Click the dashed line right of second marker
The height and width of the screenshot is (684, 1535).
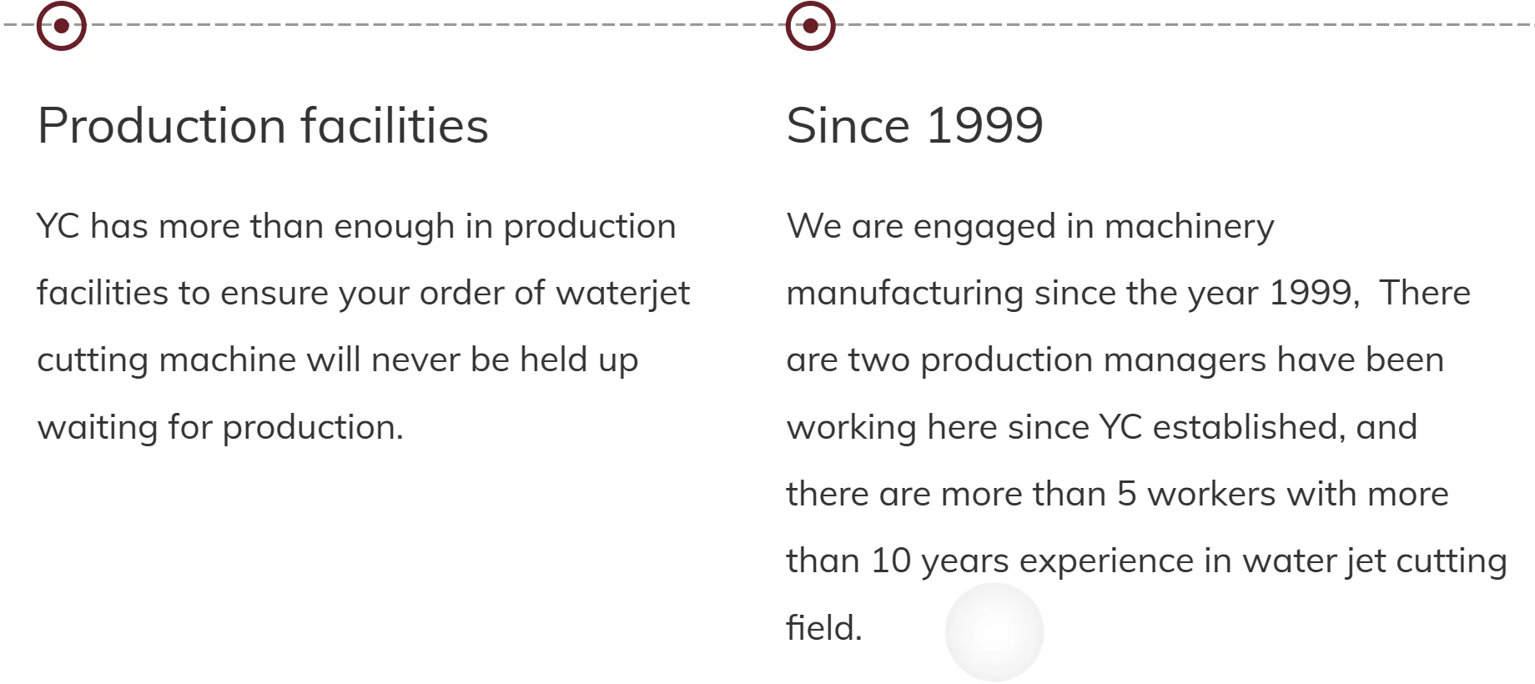(x=1185, y=25)
